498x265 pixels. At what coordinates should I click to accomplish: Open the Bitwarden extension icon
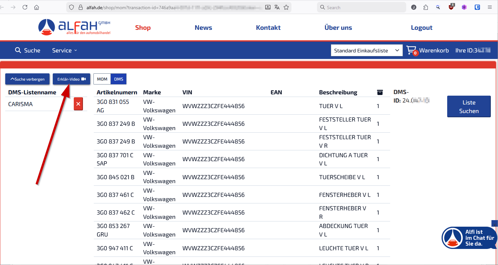pyautogui.click(x=477, y=7)
